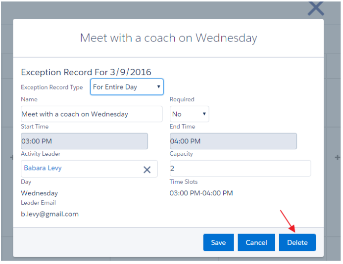
Task: Click the plus icon on the left edge
Action: 11,158
